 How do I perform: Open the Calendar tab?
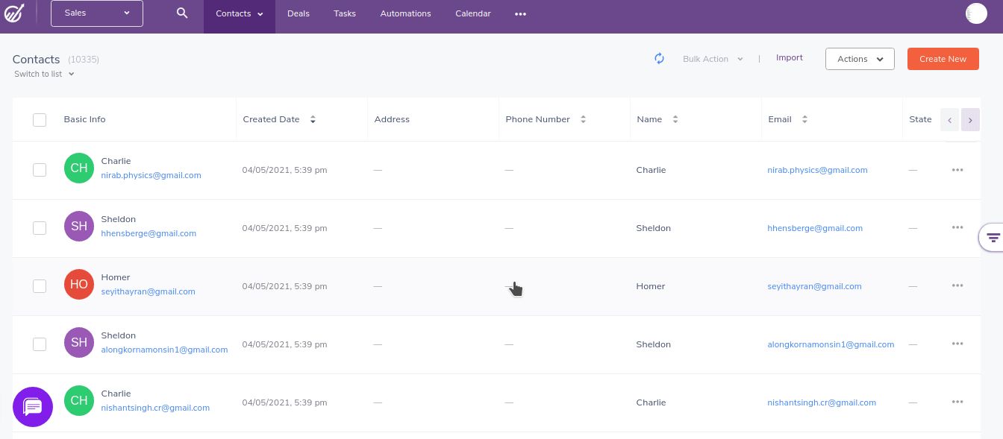[x=473, y=14]
